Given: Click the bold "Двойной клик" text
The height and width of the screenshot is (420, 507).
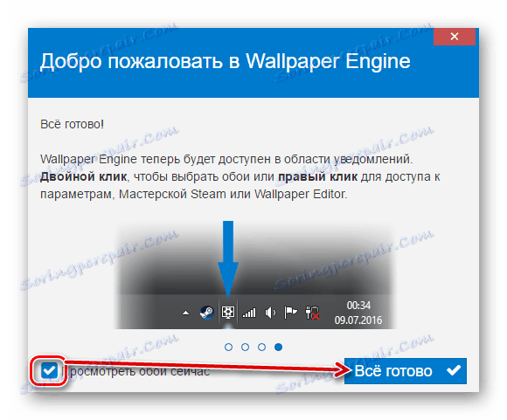Looking at the screenshot, I should [x=83, y=176].
